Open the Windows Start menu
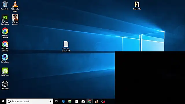 tap(3, 101)
